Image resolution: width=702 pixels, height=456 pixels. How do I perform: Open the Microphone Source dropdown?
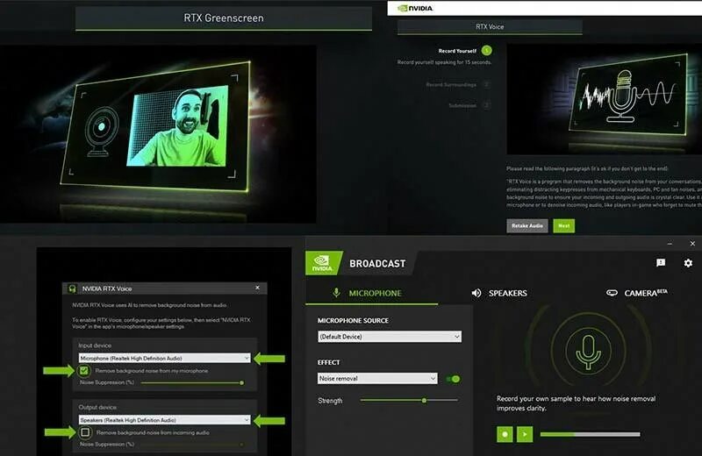[x=390, y=337]
